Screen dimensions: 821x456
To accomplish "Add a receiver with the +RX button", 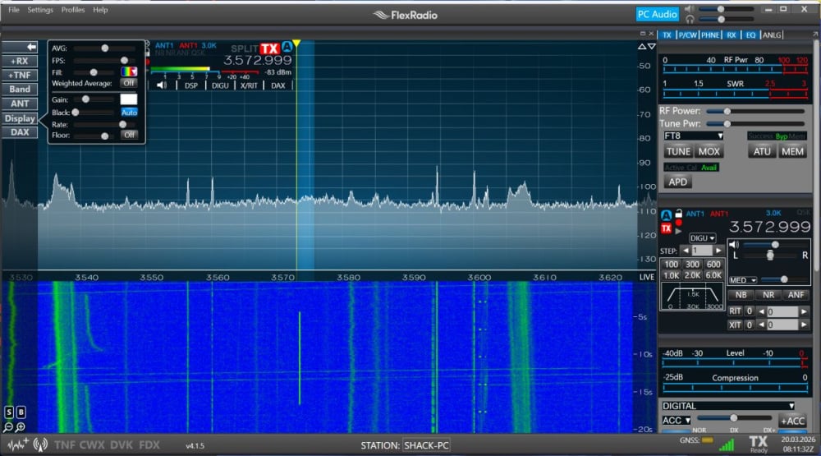I will [20, 62].
